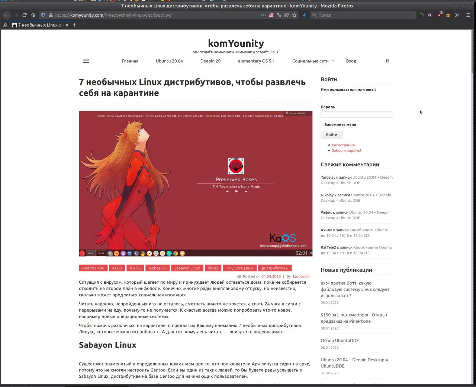This screenshot has height=387, width=476.
Task: Click the uBlock Origin extension icon
Action: coord(439,15)
